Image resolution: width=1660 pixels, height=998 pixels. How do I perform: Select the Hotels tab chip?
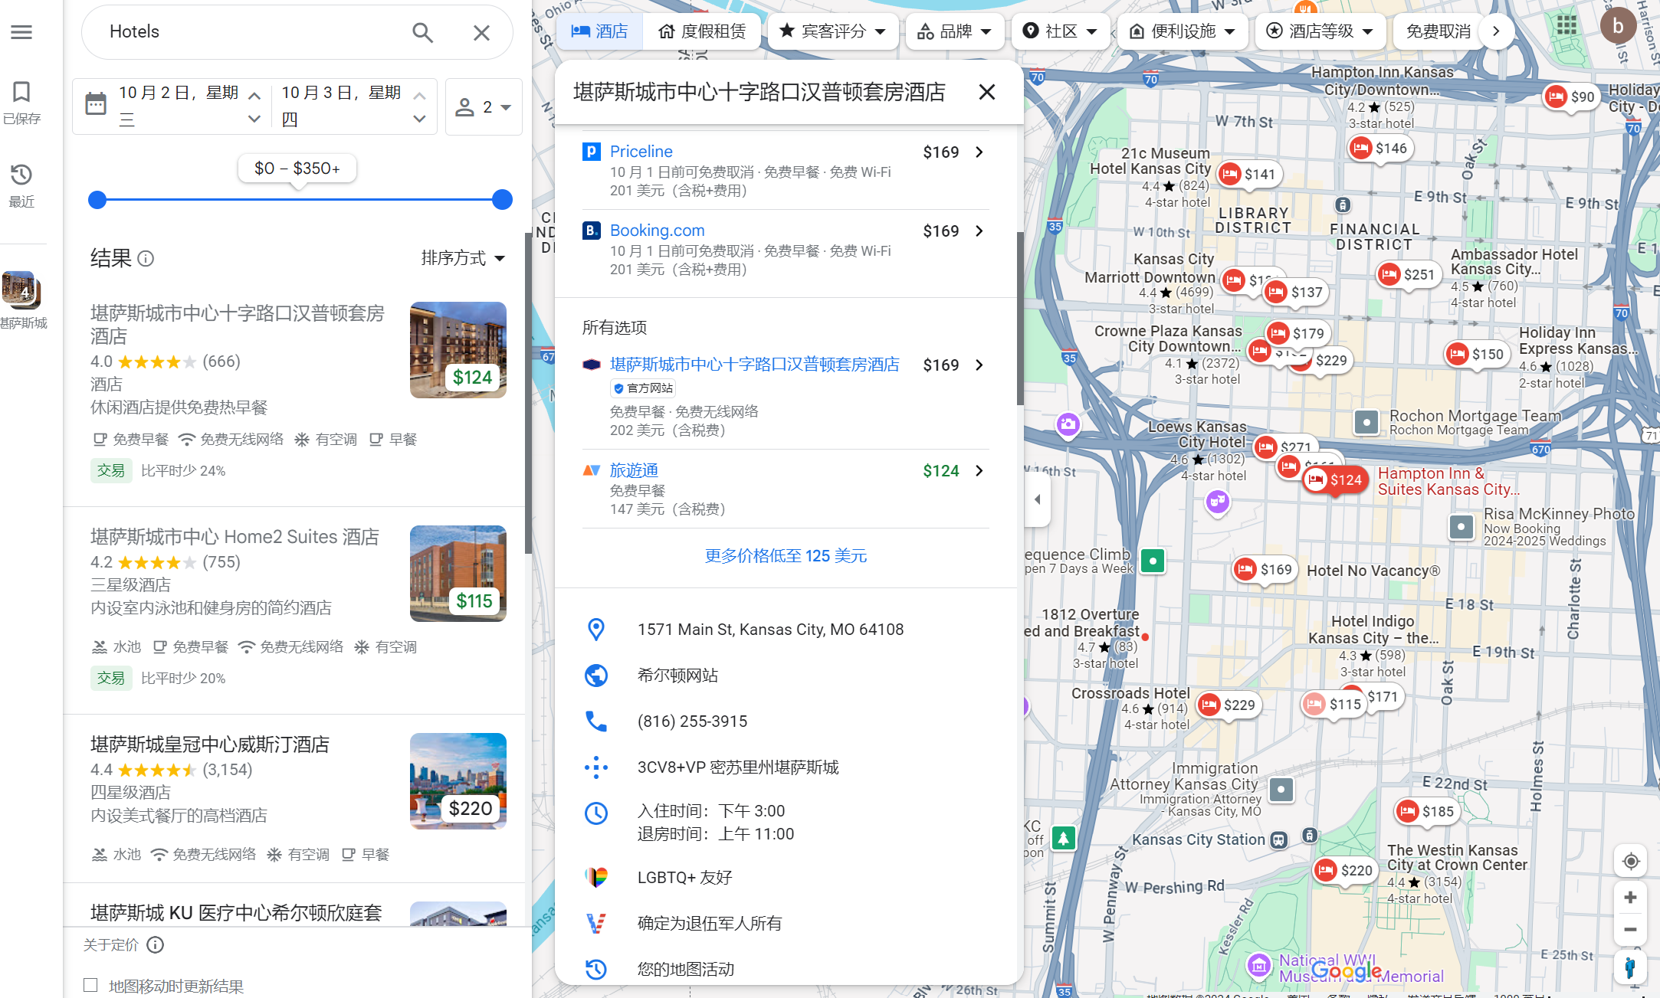(x=599, y=31)
